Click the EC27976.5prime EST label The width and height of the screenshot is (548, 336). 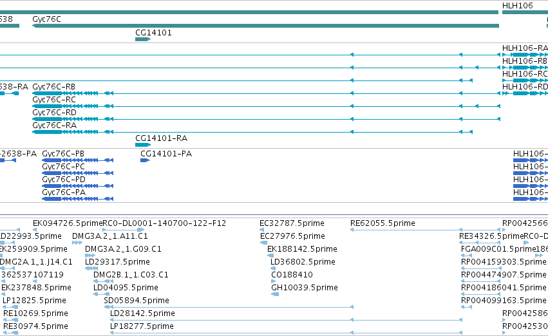pos(292,236)
